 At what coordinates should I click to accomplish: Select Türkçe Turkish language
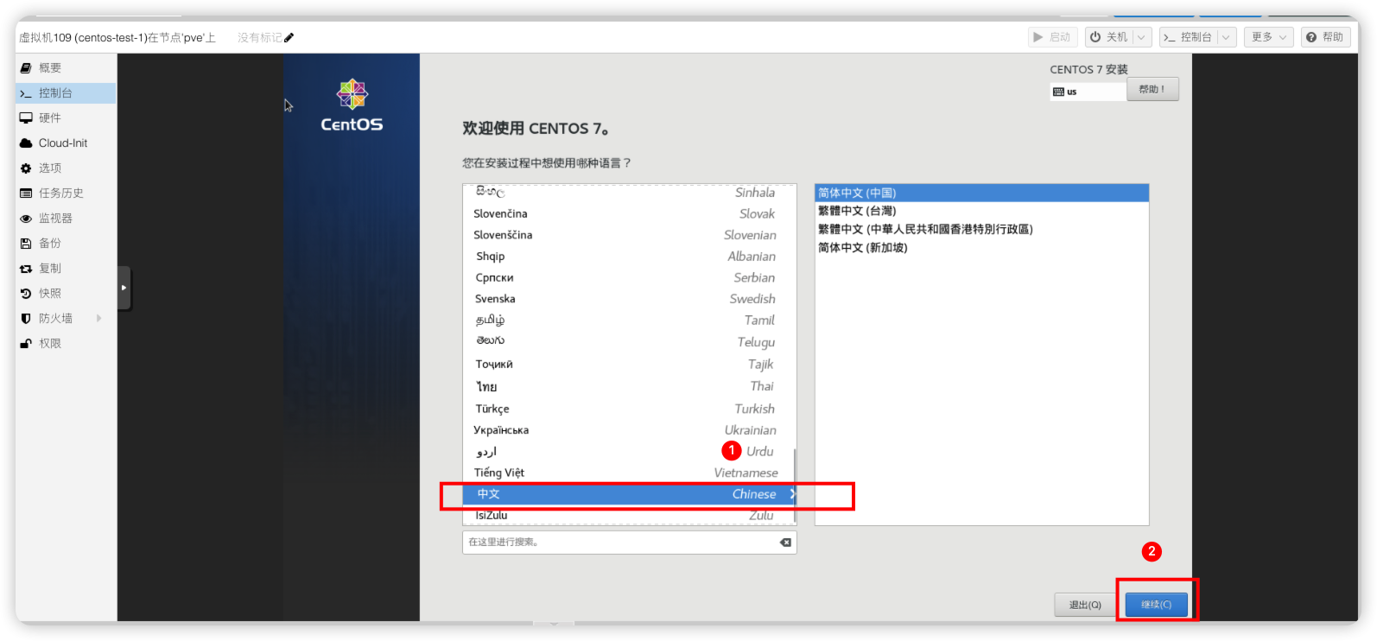(629, 409)
